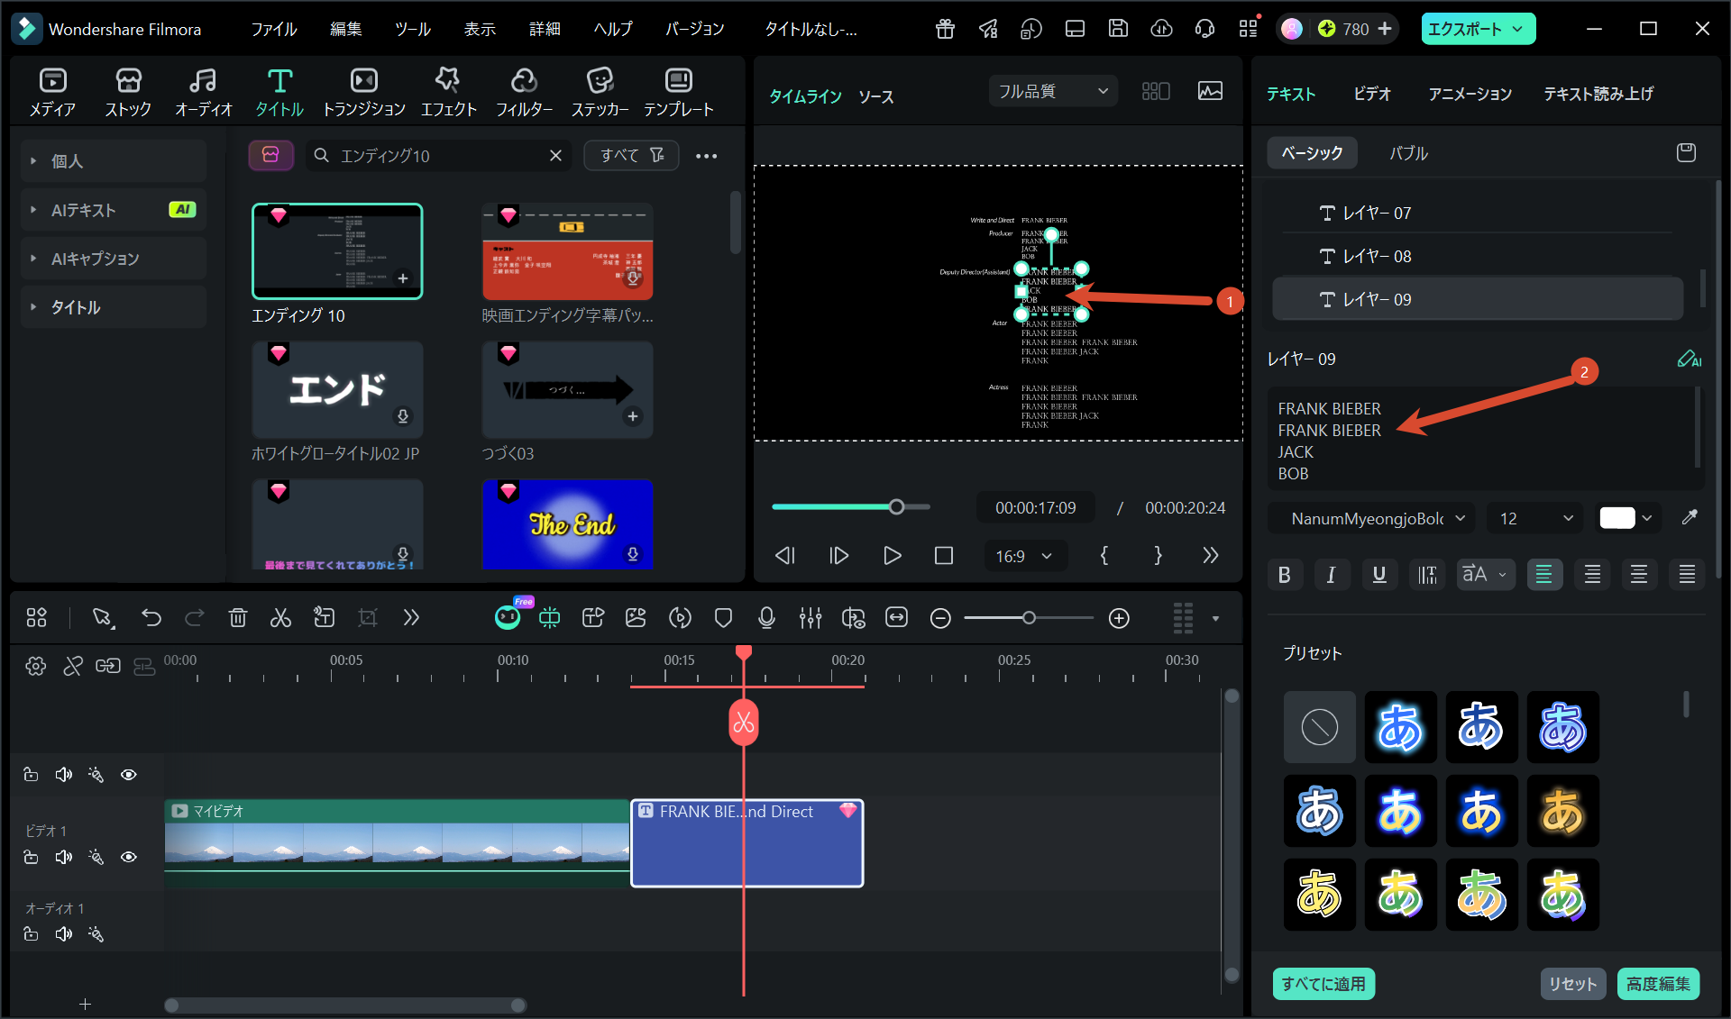The height and width of the screenshot is (1019, 1731).
Task: Open the ファイル menu
Action: (x=273, y=29)
